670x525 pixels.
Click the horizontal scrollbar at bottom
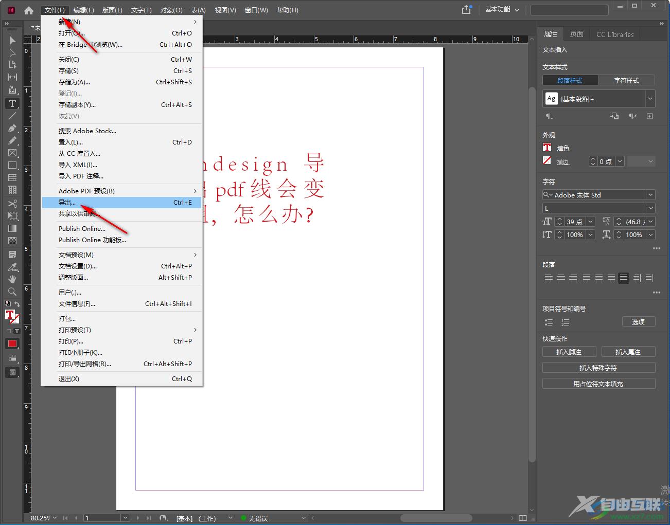pos(436,518)
